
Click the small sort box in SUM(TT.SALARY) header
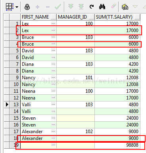(x=137, y=17)
